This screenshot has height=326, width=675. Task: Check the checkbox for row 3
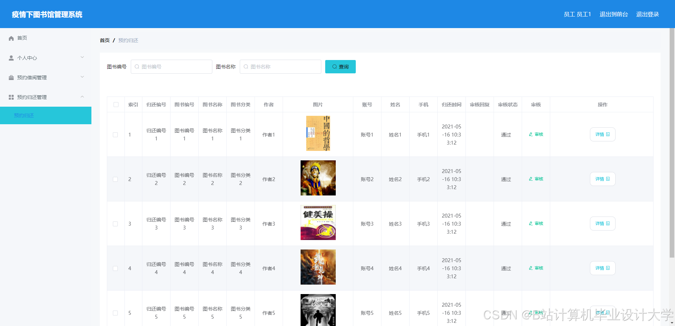click(115, 224)
